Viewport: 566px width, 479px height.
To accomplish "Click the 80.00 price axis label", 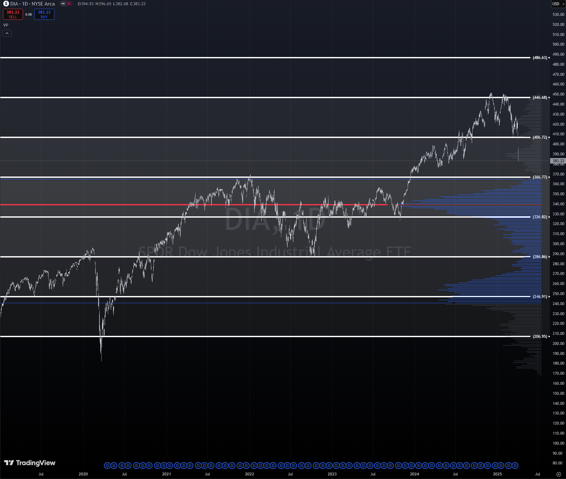I will pyautogui.click(x=558, y=463).
